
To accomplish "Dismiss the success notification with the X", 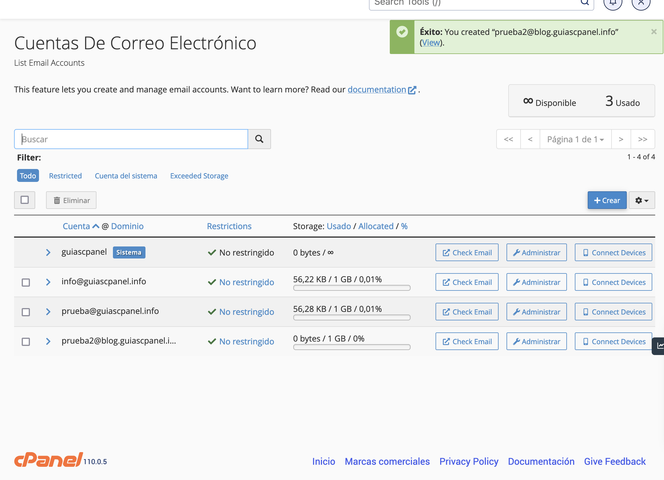I will 654,32.
